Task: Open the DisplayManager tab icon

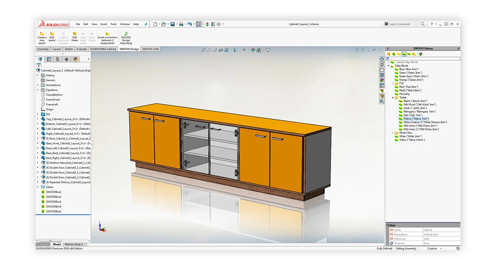Action: point(76,59)
